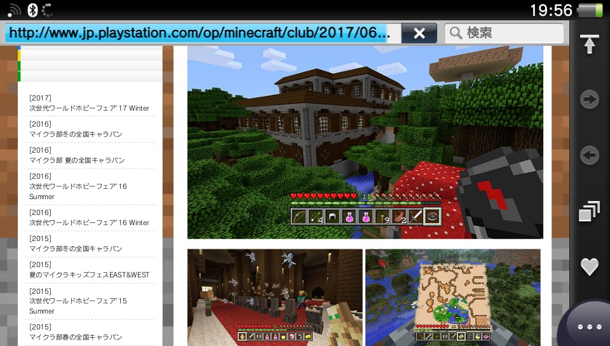The height and width of the screenshot is (346, 610).
Task: Select the playstation.com URL address bar
Action: click(203, 33)
